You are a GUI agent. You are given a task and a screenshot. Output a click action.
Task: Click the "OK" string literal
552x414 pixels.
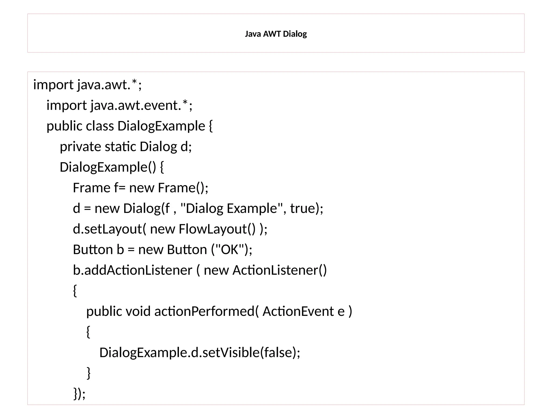click(230, 250)
